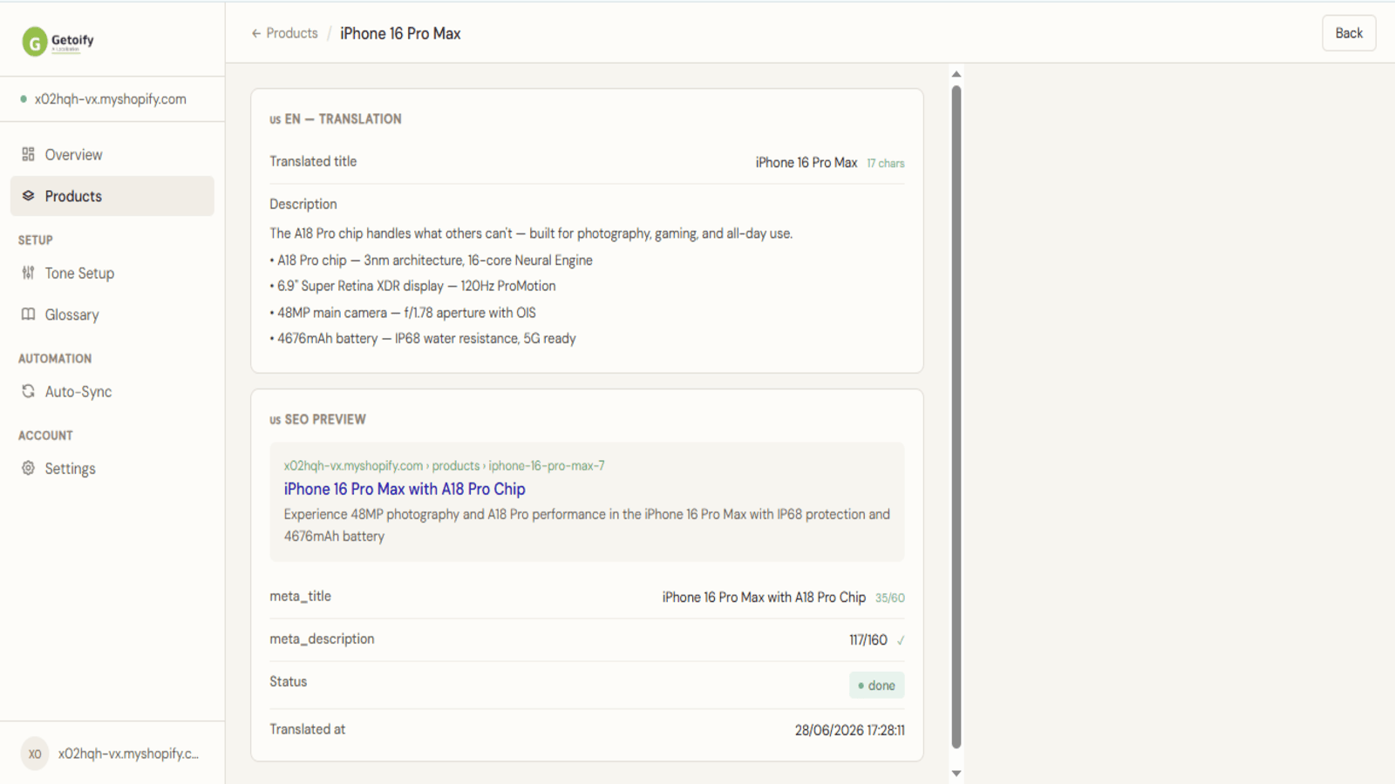Click the '4676mAh battery' bullet line

423,338
